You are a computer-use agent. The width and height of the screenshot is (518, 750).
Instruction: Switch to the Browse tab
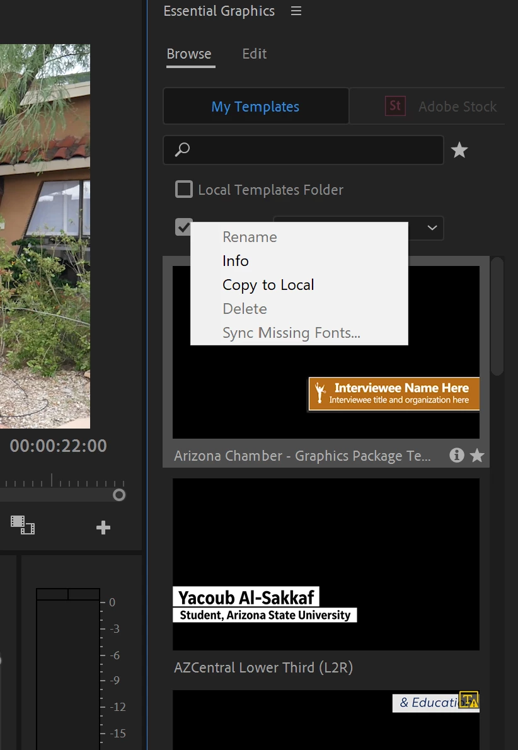pos(189,54)
